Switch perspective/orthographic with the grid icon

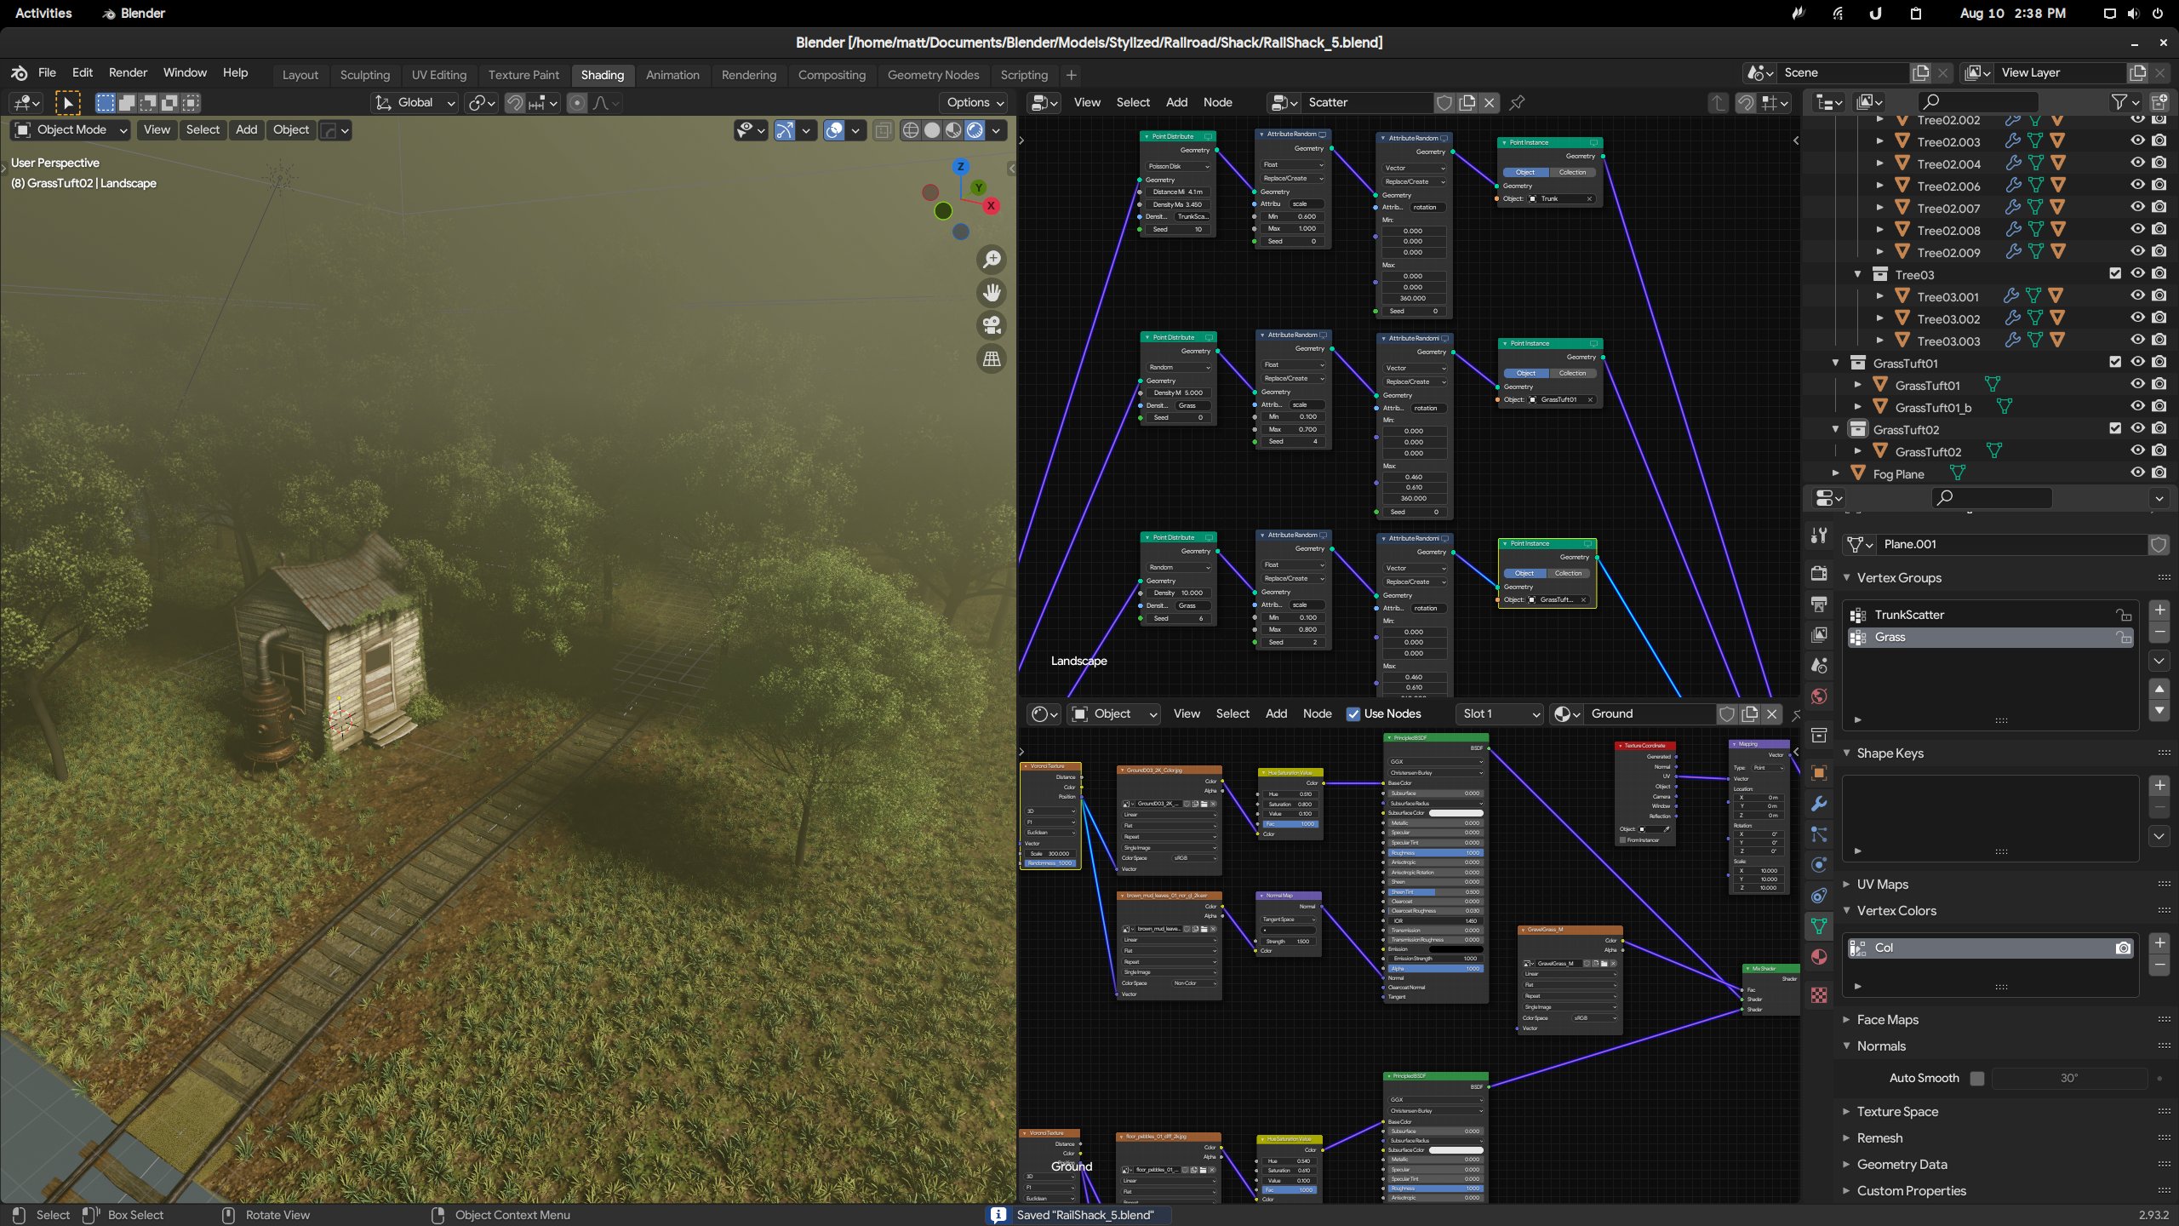992,358
